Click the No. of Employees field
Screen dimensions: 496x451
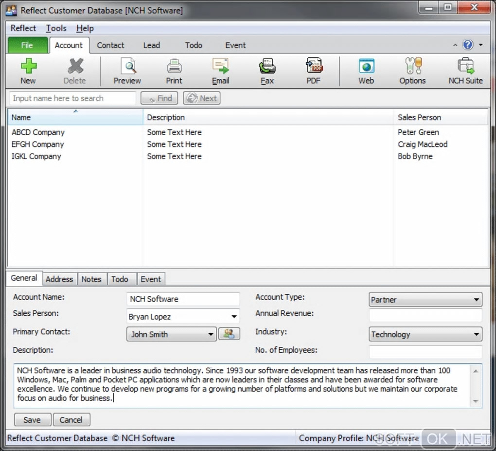tap(425, 352)
